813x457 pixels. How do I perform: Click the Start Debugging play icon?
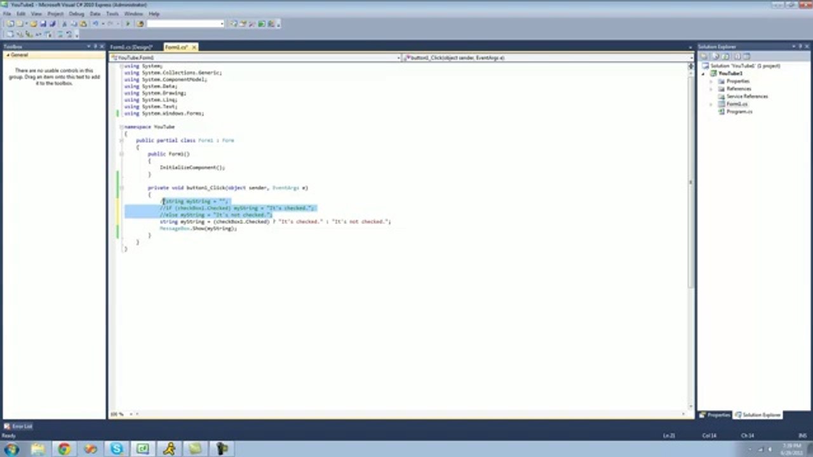(128, 23)
